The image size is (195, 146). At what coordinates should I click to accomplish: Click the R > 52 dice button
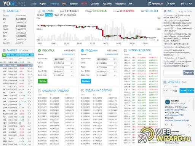coord(191,90)
